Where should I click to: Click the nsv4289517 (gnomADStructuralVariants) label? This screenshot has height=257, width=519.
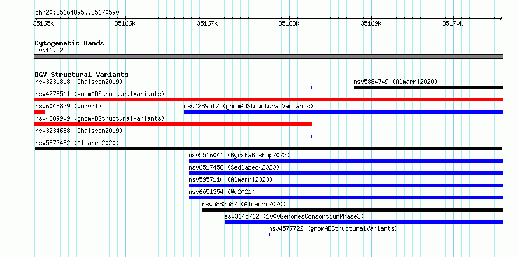coord(248,106)
